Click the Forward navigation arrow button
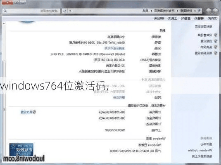The height and width of the screenshot is (165, 221). point(209,11)
